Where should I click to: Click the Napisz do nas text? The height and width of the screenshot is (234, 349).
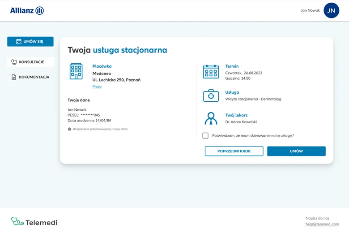tap(317, 218)
